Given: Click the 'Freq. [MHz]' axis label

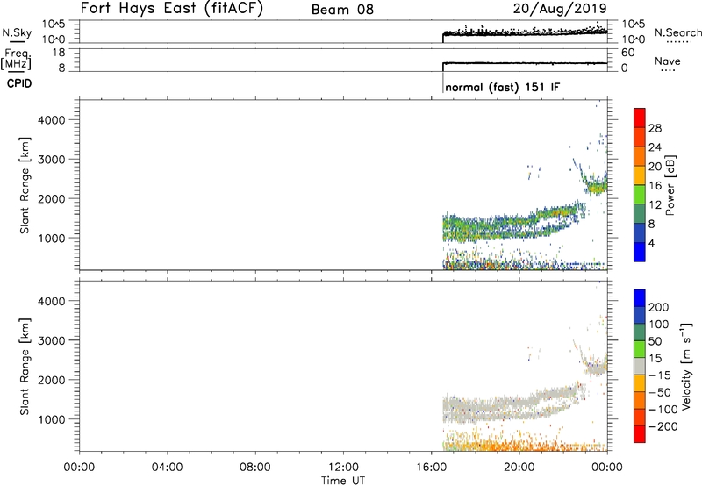Looking at the screenshot, I should [x=16, y=60].
